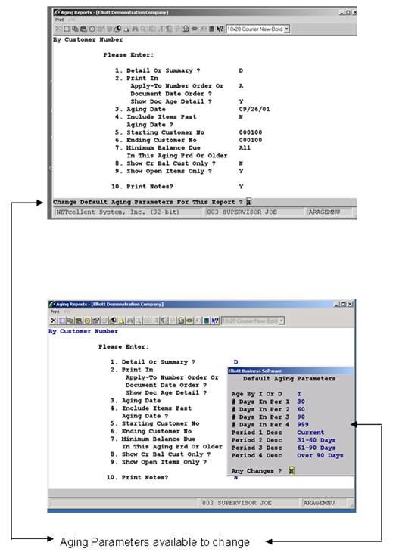Click the yellow triangle icon in lower window toolbar
Image resolution: width=393 pixels, height=555 pixels.
pyautogui.click(x=122, y=321)
